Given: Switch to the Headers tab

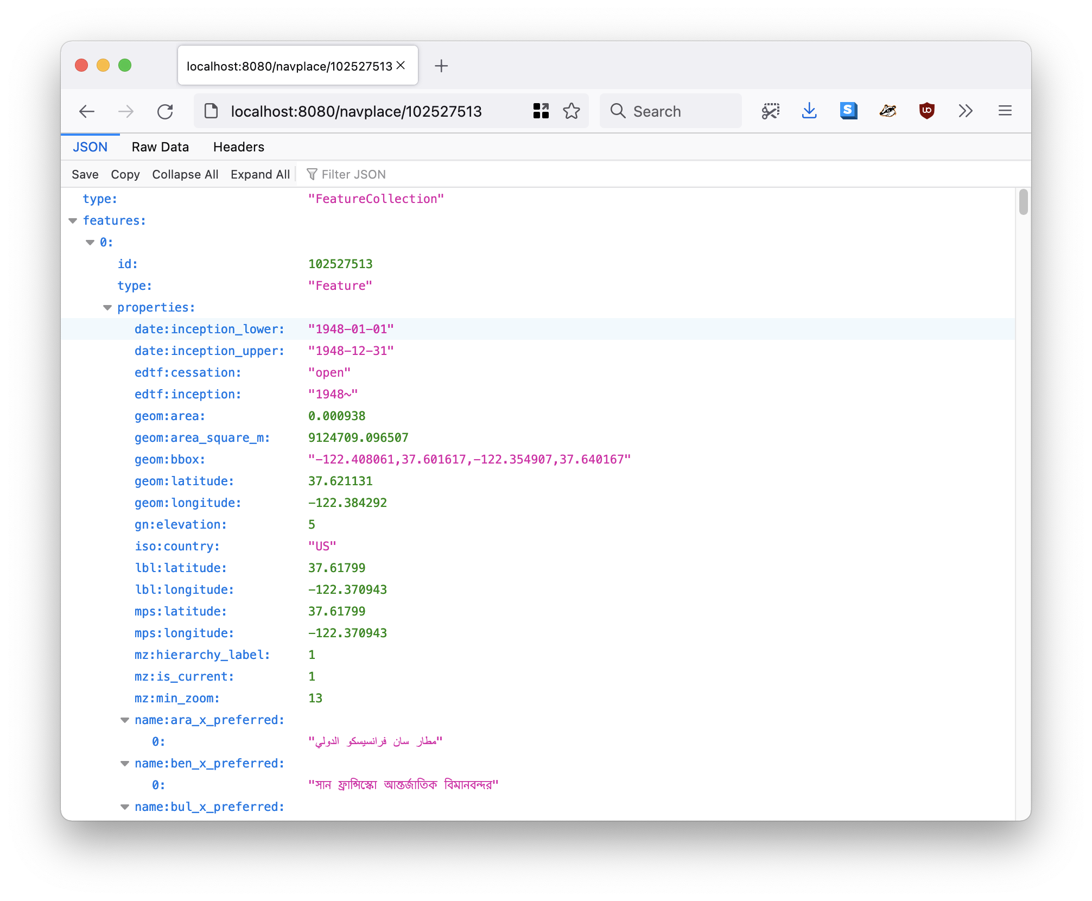Looking at the screenshot, I should click(x=239, y=147).
